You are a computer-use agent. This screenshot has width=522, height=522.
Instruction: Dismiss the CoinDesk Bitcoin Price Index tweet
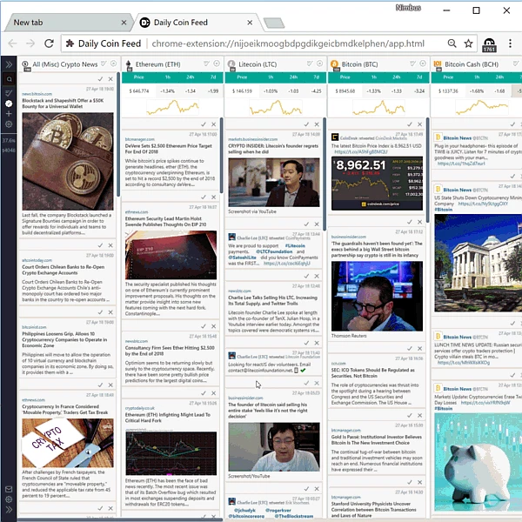pos(420,124)
